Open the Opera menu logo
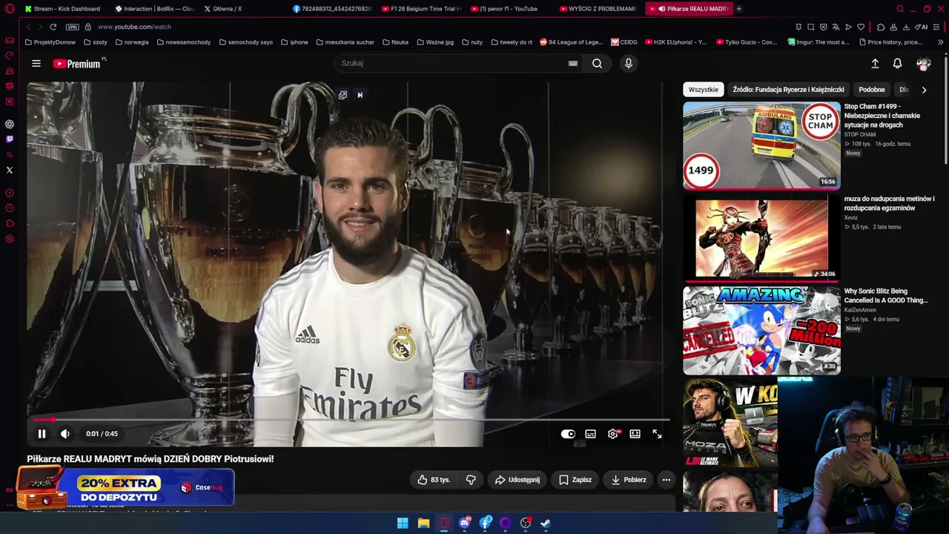The width and height of the screenshot is (949, 534). point(10,9)
